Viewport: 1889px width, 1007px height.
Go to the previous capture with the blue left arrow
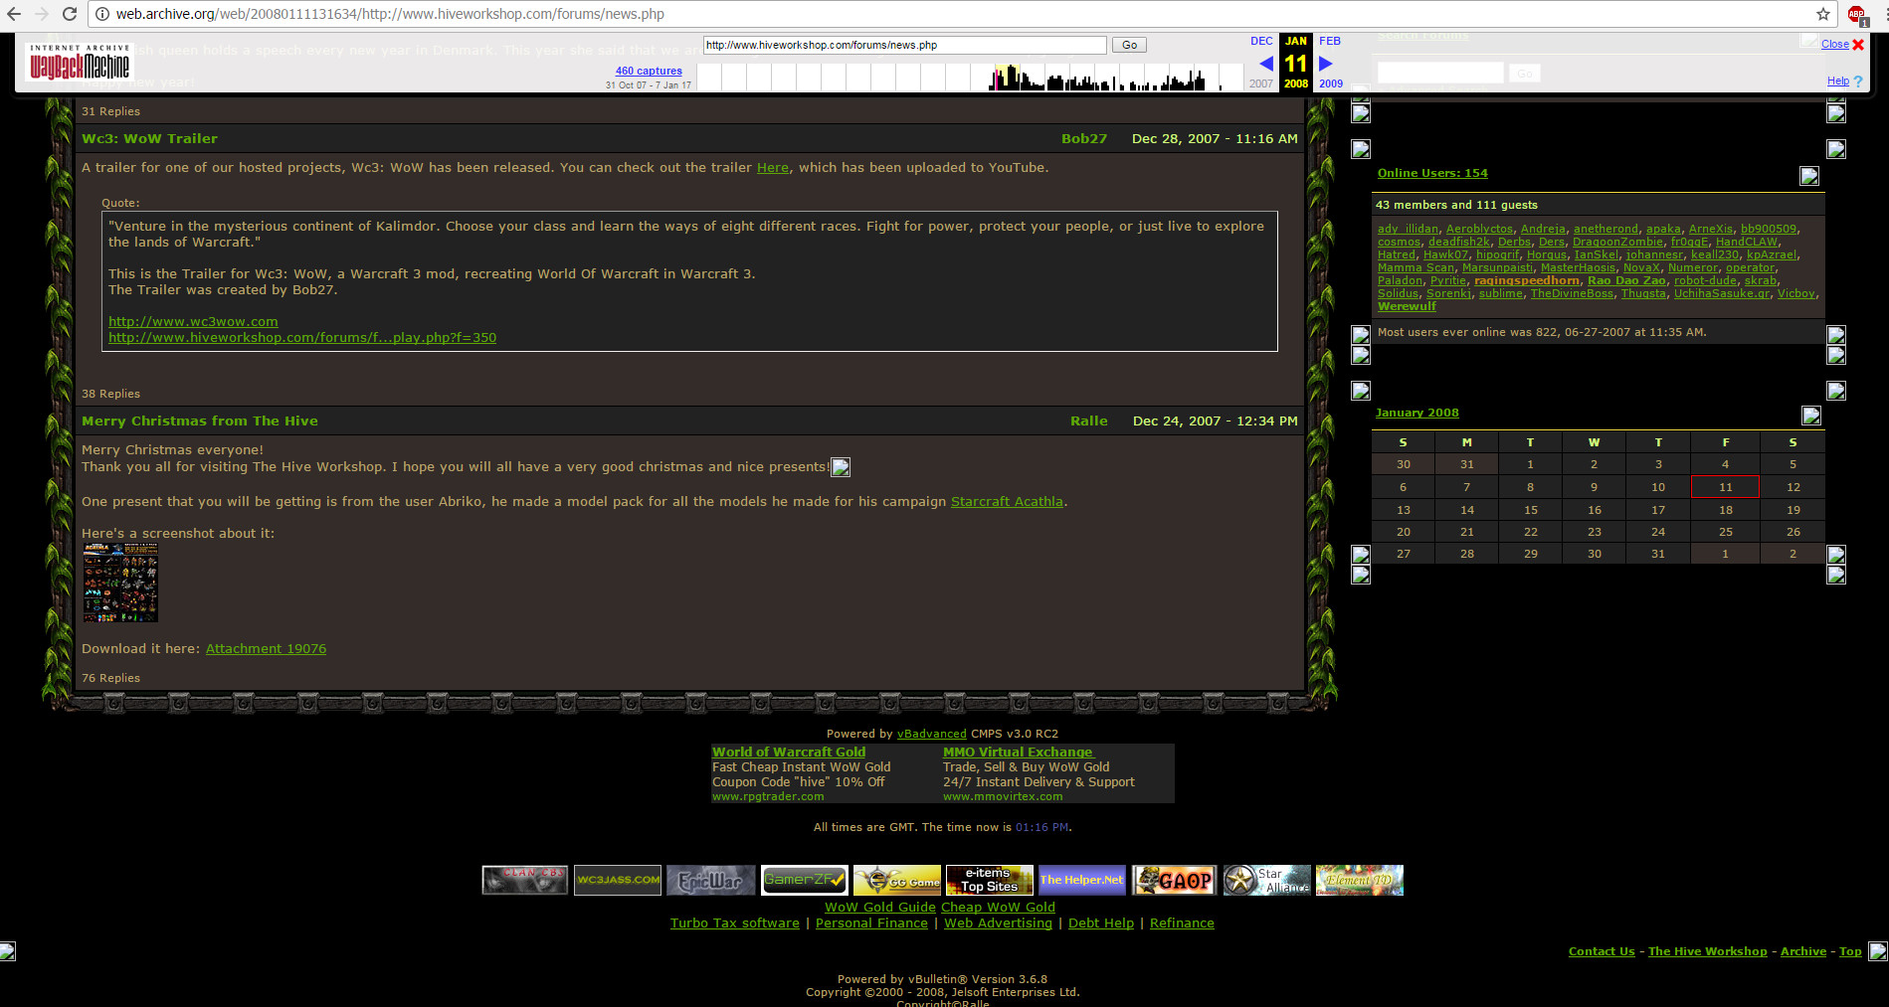click(x=1266, y=64)
